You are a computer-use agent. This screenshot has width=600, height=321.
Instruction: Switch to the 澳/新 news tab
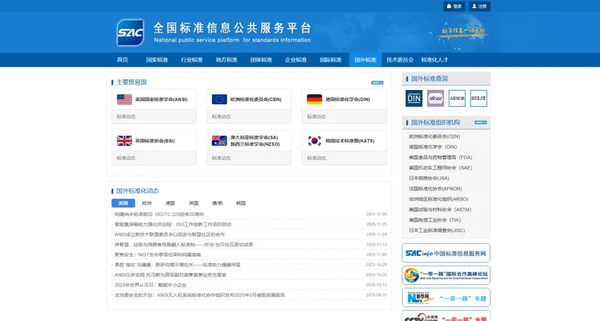coord(217,203)
